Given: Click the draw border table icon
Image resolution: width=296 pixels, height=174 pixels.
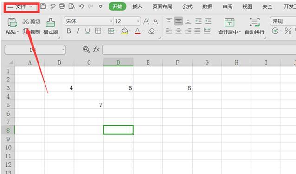Looking at the screenshot, I should [111, 31].
